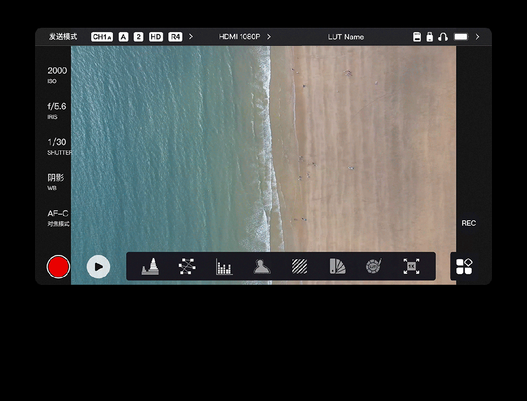This screenshot has width=527, height=401.
Task: Toggle the false color fan icon
Action: [x=337, y=266]
